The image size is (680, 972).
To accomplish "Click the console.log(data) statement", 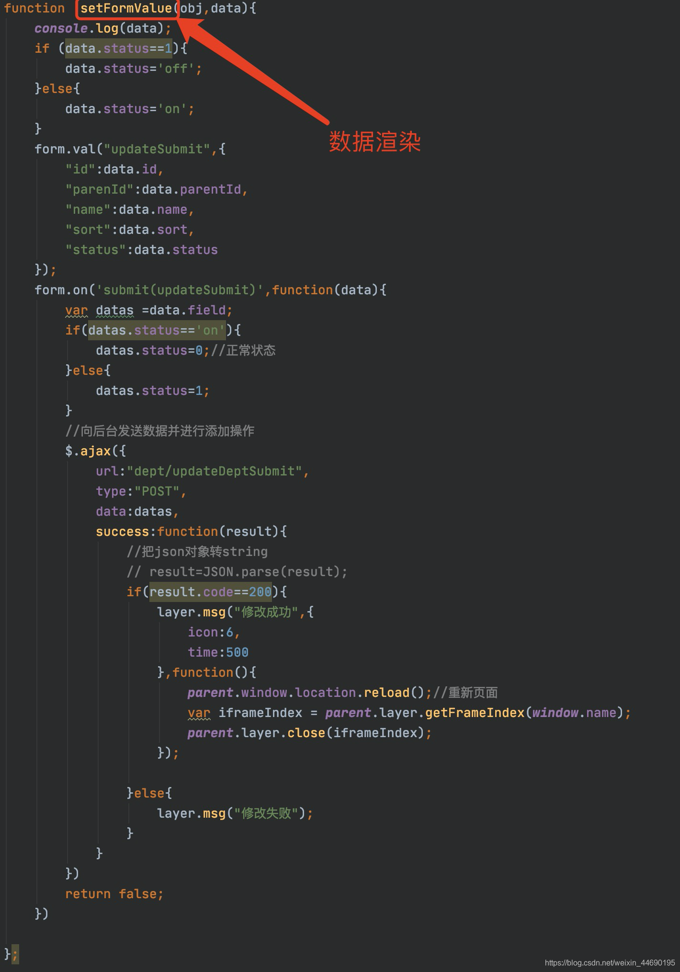I will coord(102,28).
